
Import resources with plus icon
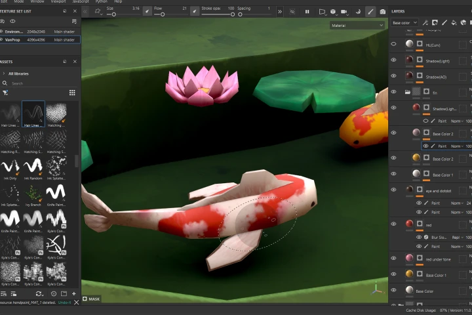pyautogui.click(x=74, y=293)
